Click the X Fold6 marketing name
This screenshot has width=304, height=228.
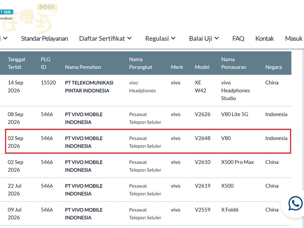[x=230, y=209]
